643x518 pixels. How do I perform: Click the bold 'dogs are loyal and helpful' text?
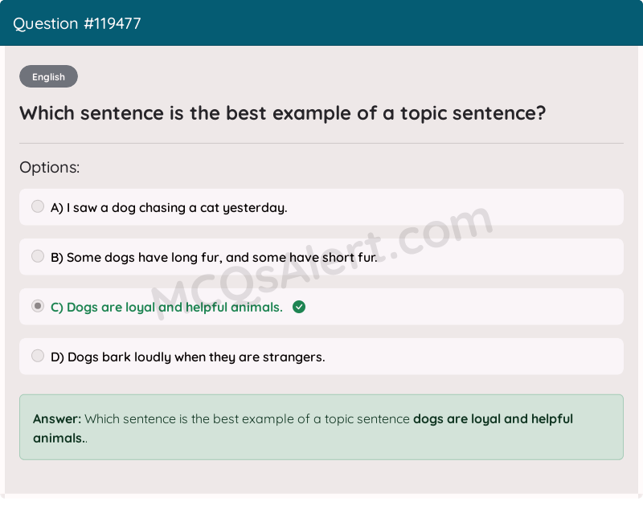point(493,418)
